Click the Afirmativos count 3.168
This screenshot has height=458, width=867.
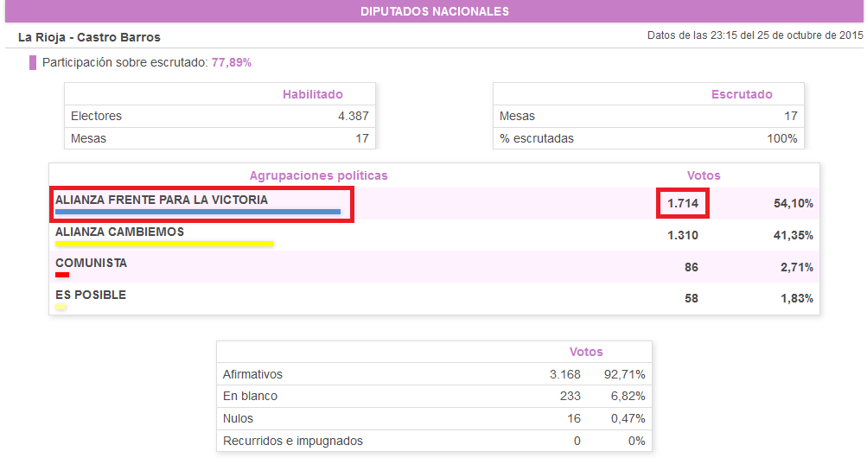click(x=565, y=374)
